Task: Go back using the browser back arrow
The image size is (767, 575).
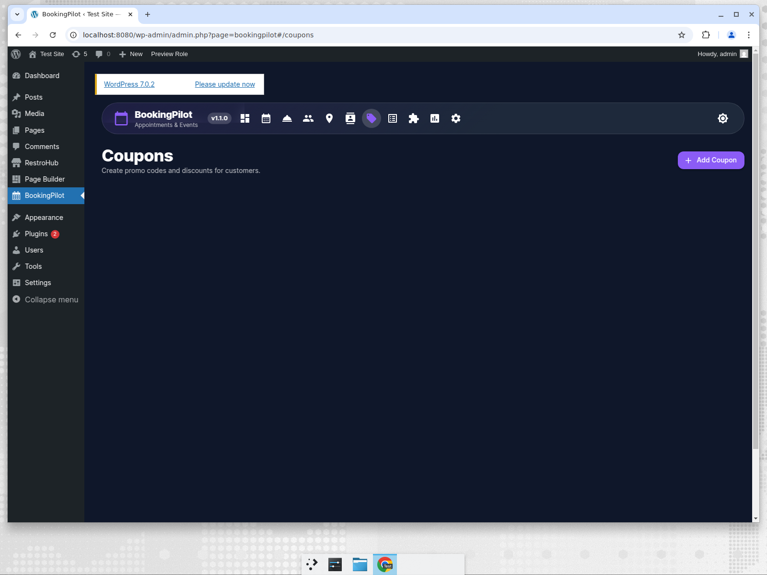Action: pyautogui.click(x=18, y=35)
